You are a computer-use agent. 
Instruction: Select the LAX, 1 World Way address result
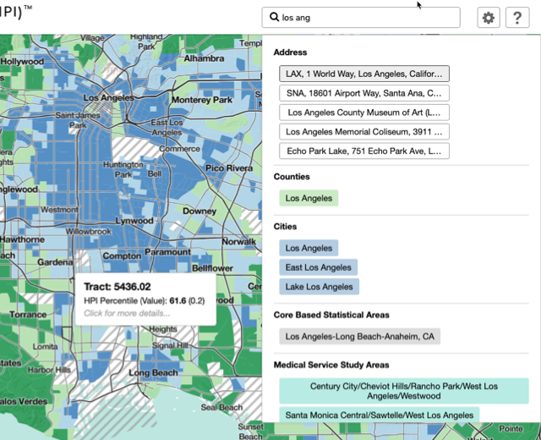[364, 74]
